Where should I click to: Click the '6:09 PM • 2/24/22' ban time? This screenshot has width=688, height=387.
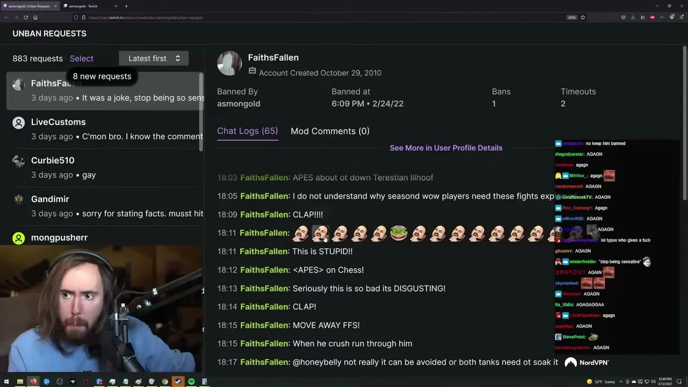tap(368, 104)
